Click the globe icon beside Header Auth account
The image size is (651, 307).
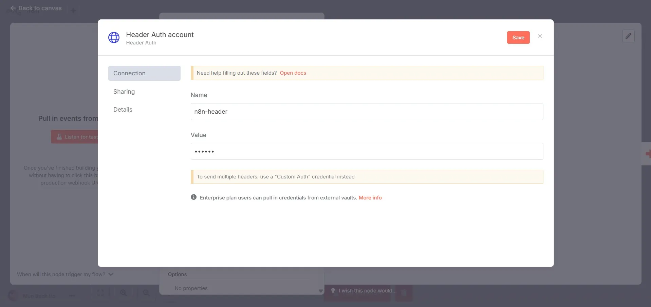click(114, 38)
